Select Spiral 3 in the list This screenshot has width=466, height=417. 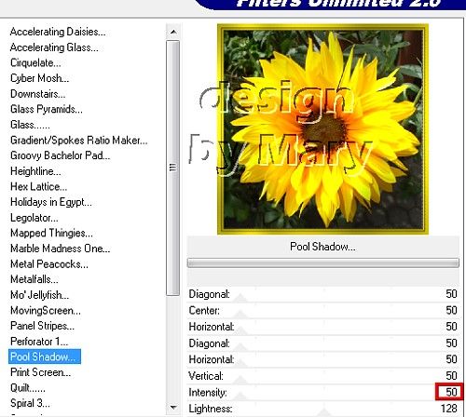[x=30, y=403]
